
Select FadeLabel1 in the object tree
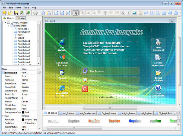(x=23, y=29)
